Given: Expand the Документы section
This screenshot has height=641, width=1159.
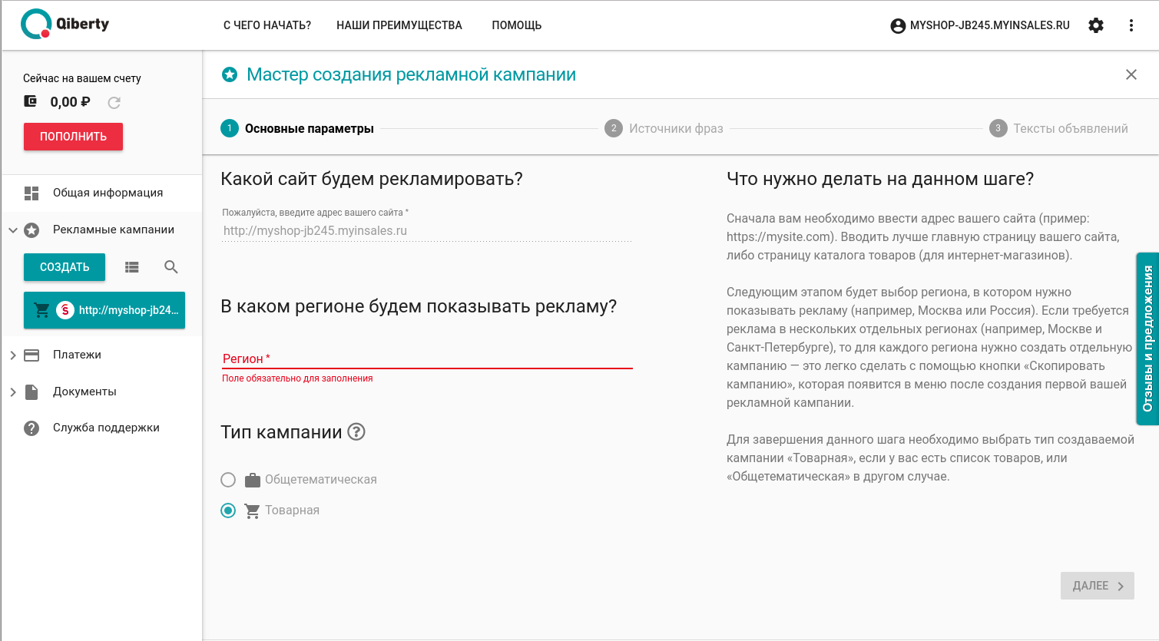Looking at the screenshot, I should coord(13,392).
